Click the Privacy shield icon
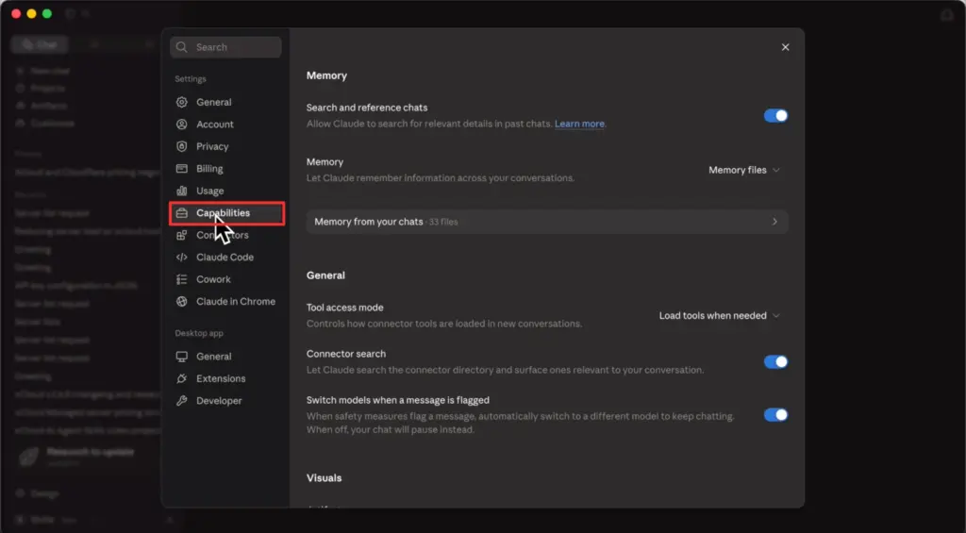The width and height of the screenshot is (966, 533). point(182,146)
